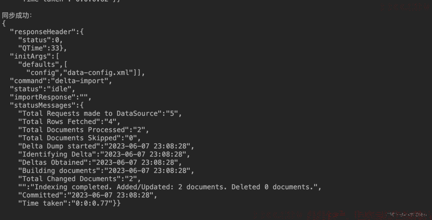This screenshot has height=220, width=432.
Task: Click the "Time taken":"0:0:0.77" line
Action: (69, 203)
